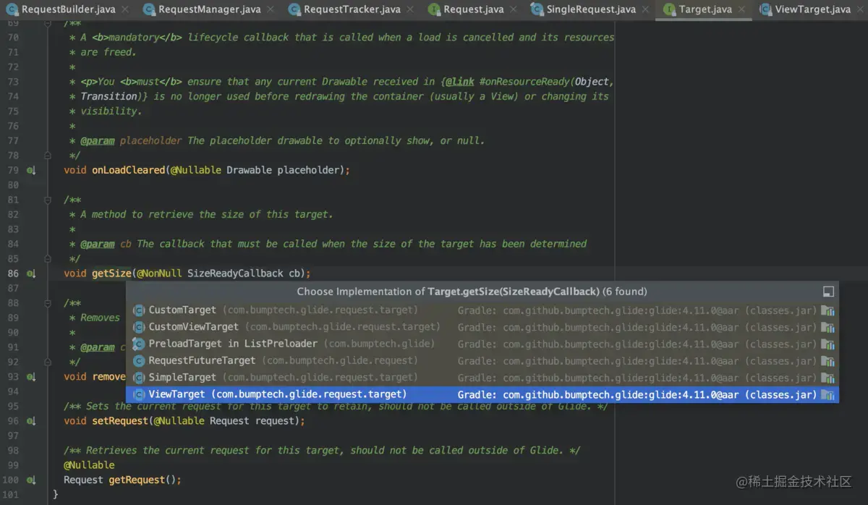868x505 pixels.
Task: Select CustomTarget implementation in popup
Action: (x=482, y=310)
